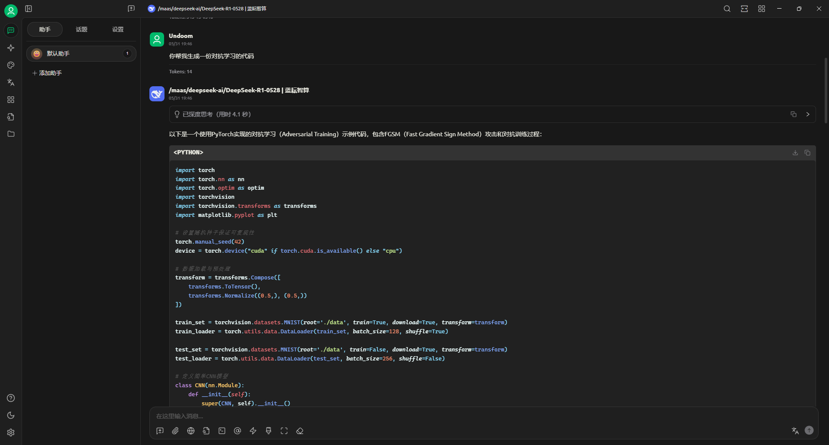Viewport: 829px width, 445px height.
Task: Open application settings gear
Action: (11, 432)
